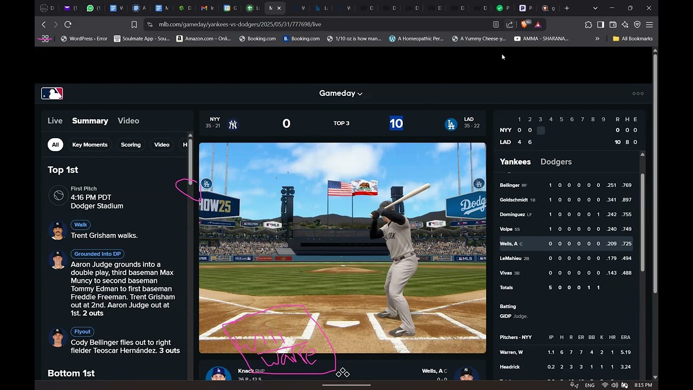
Task: Open the browser main hamburger menu
Action: [x=649, y=24]
